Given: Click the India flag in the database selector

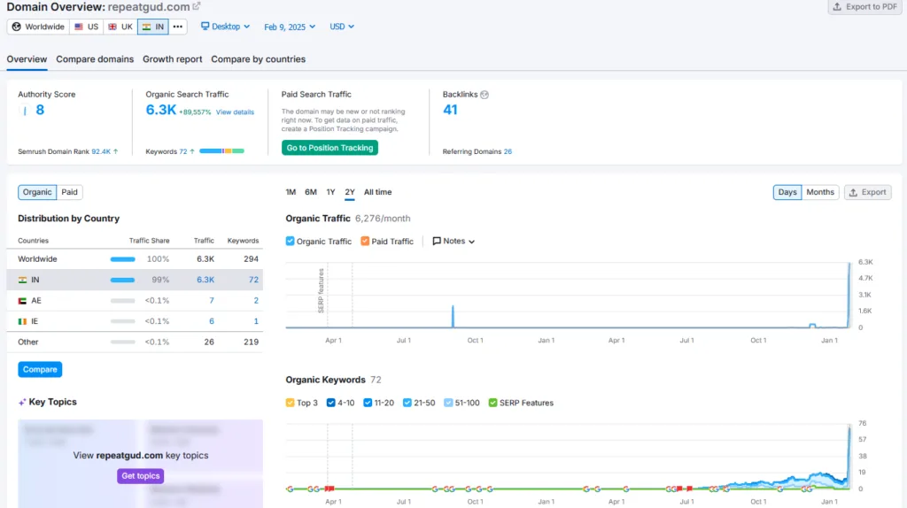Looking at the screenshot, I should click(146, 27).
